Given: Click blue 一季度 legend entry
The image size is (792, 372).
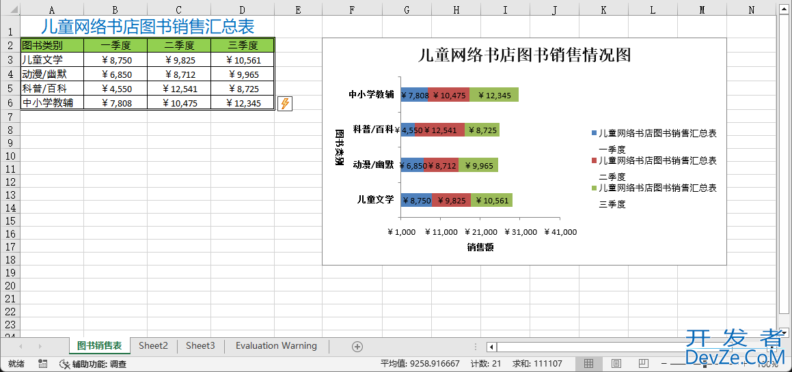Looking at the screenshot, I should (653, 141).
